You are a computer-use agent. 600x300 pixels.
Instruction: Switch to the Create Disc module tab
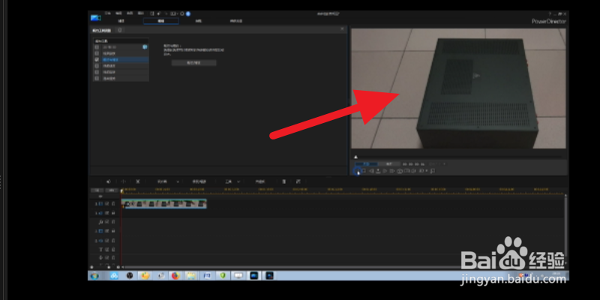tap(235, 21)
